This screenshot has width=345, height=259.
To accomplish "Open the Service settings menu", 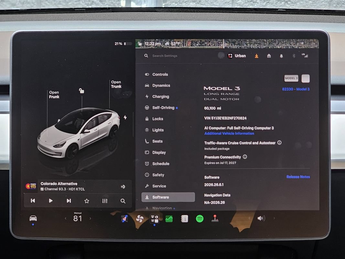I will pos(156,186).
